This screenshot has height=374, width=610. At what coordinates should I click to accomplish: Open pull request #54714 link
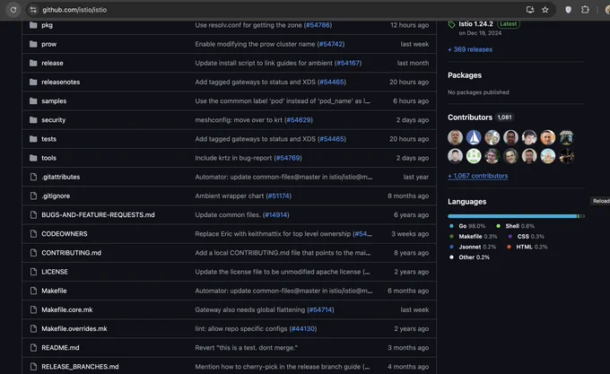pos(320,309)
